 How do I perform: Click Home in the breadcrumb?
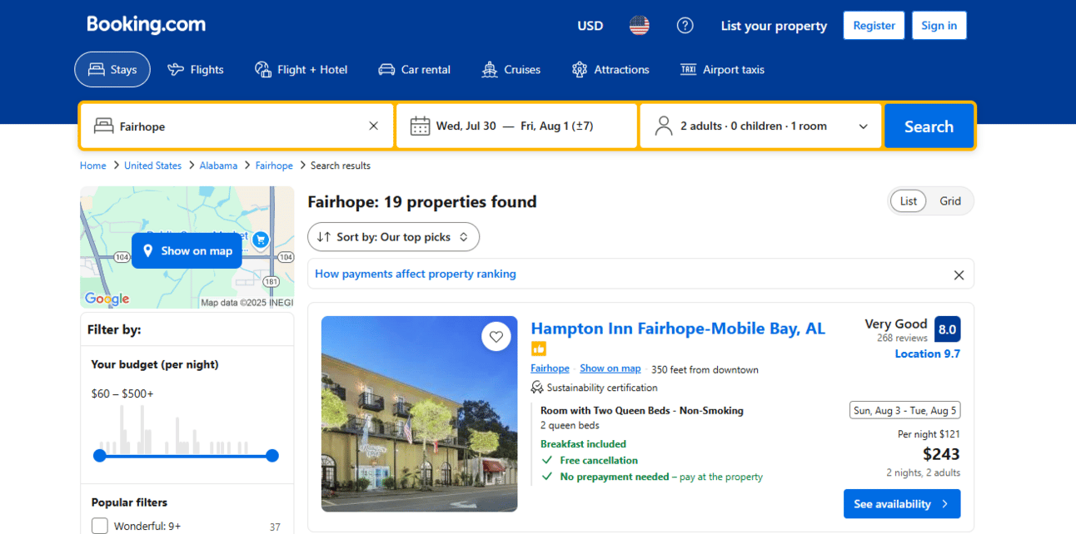tap(93, 166)
